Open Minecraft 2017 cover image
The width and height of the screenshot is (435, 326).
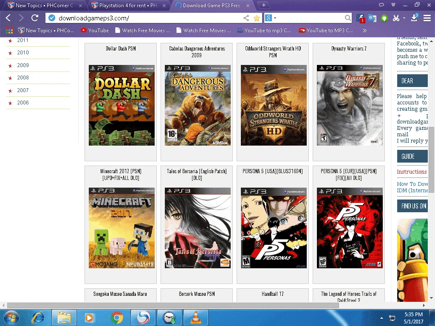(121, 228)
